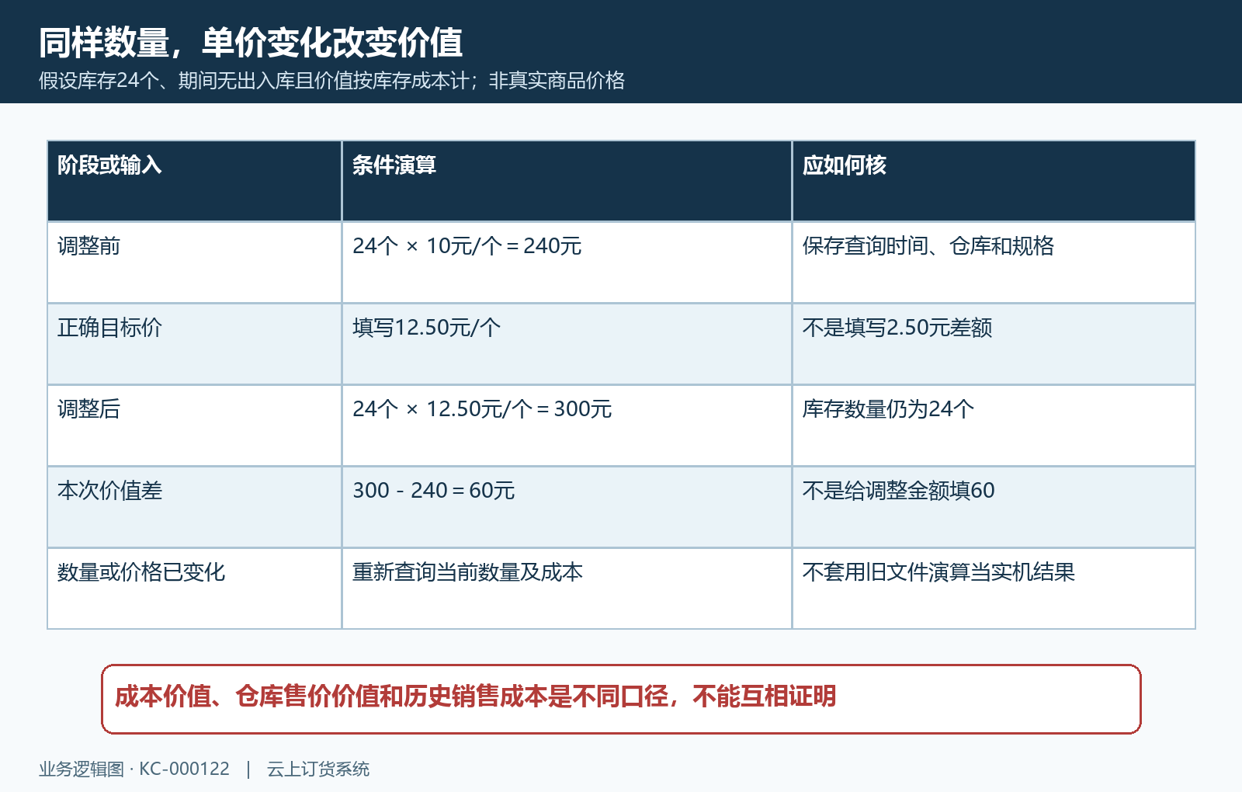1242x792 pixels.
Task: Select the row label 本次价值差
Action: pyautogui.click(x=194, y=507)
